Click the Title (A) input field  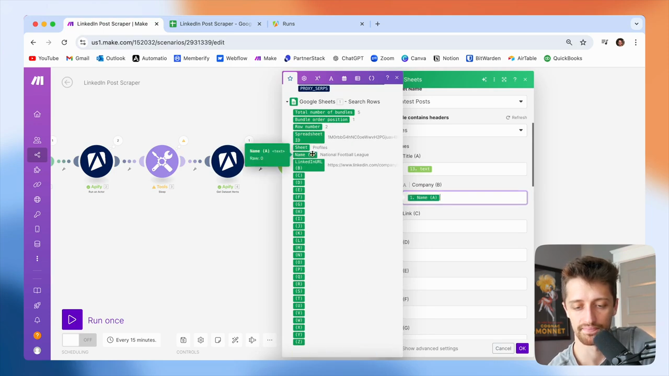click(x=465, y=169)
